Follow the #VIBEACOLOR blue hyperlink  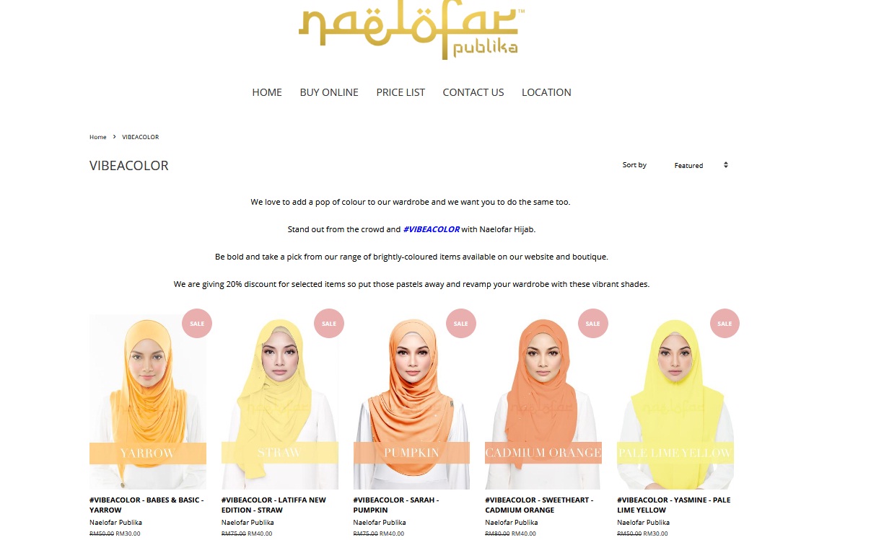click(x=432, y=229)
